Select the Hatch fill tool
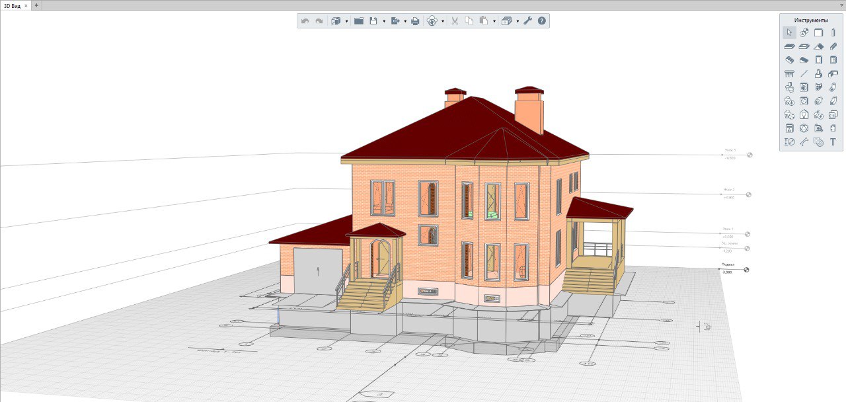This screenshot has height=402, width=846. 818,141
